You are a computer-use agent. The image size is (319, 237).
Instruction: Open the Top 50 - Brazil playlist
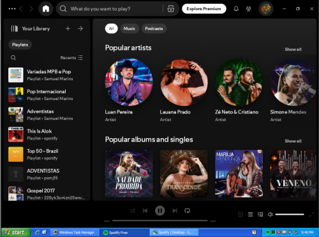click(x=47, y=154)
